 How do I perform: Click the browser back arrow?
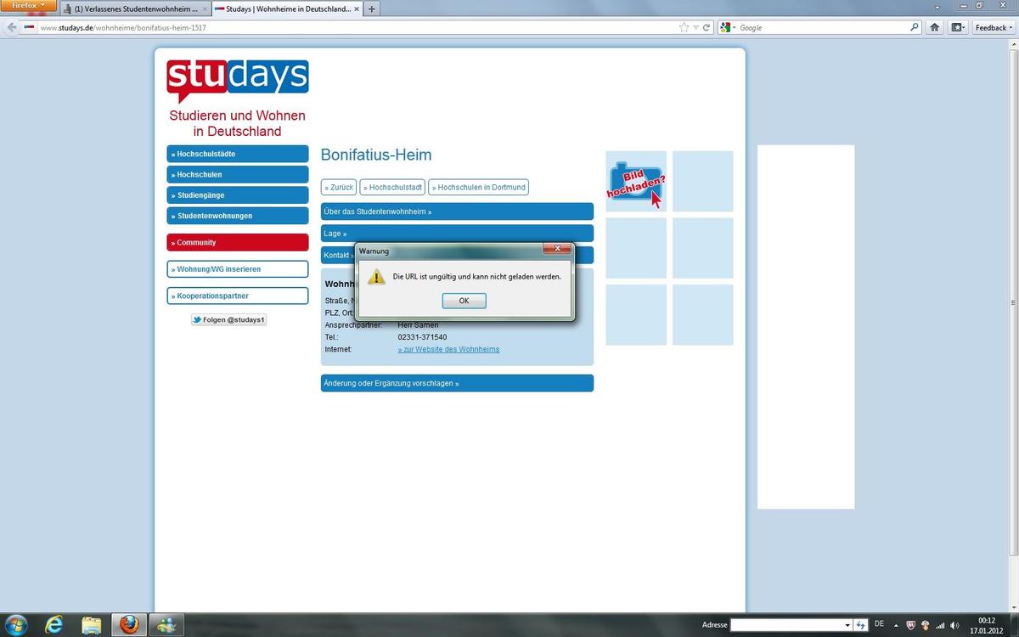pos(12,27)
